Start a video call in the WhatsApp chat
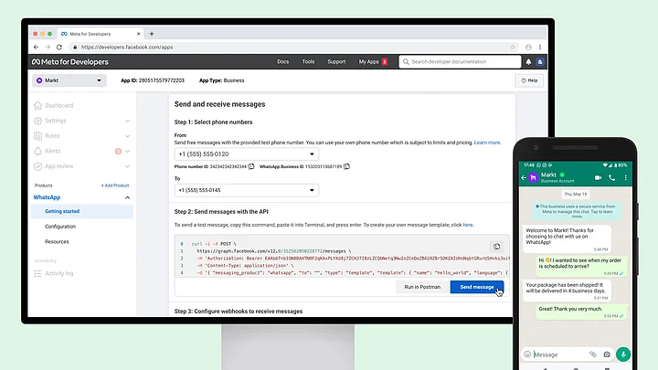This screenshot has width=658, height=370. (599, 177)
